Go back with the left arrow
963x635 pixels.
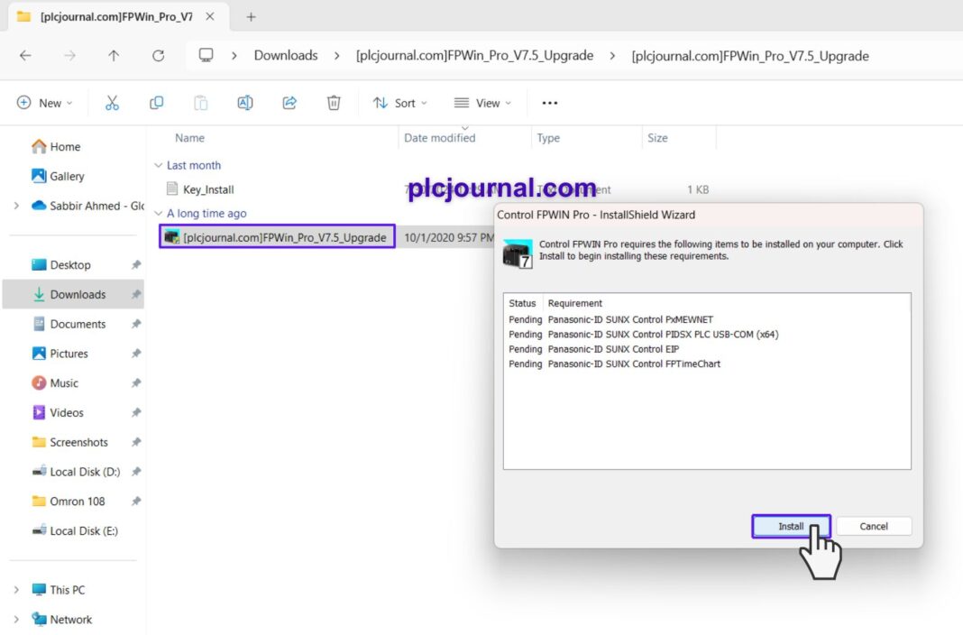(x=25, y=55)
